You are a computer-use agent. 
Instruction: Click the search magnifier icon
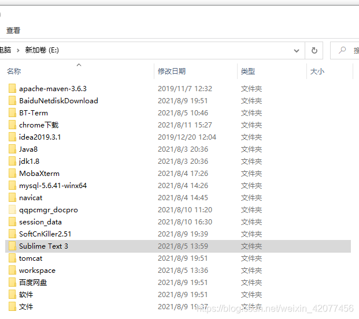[x=342, y=50]
